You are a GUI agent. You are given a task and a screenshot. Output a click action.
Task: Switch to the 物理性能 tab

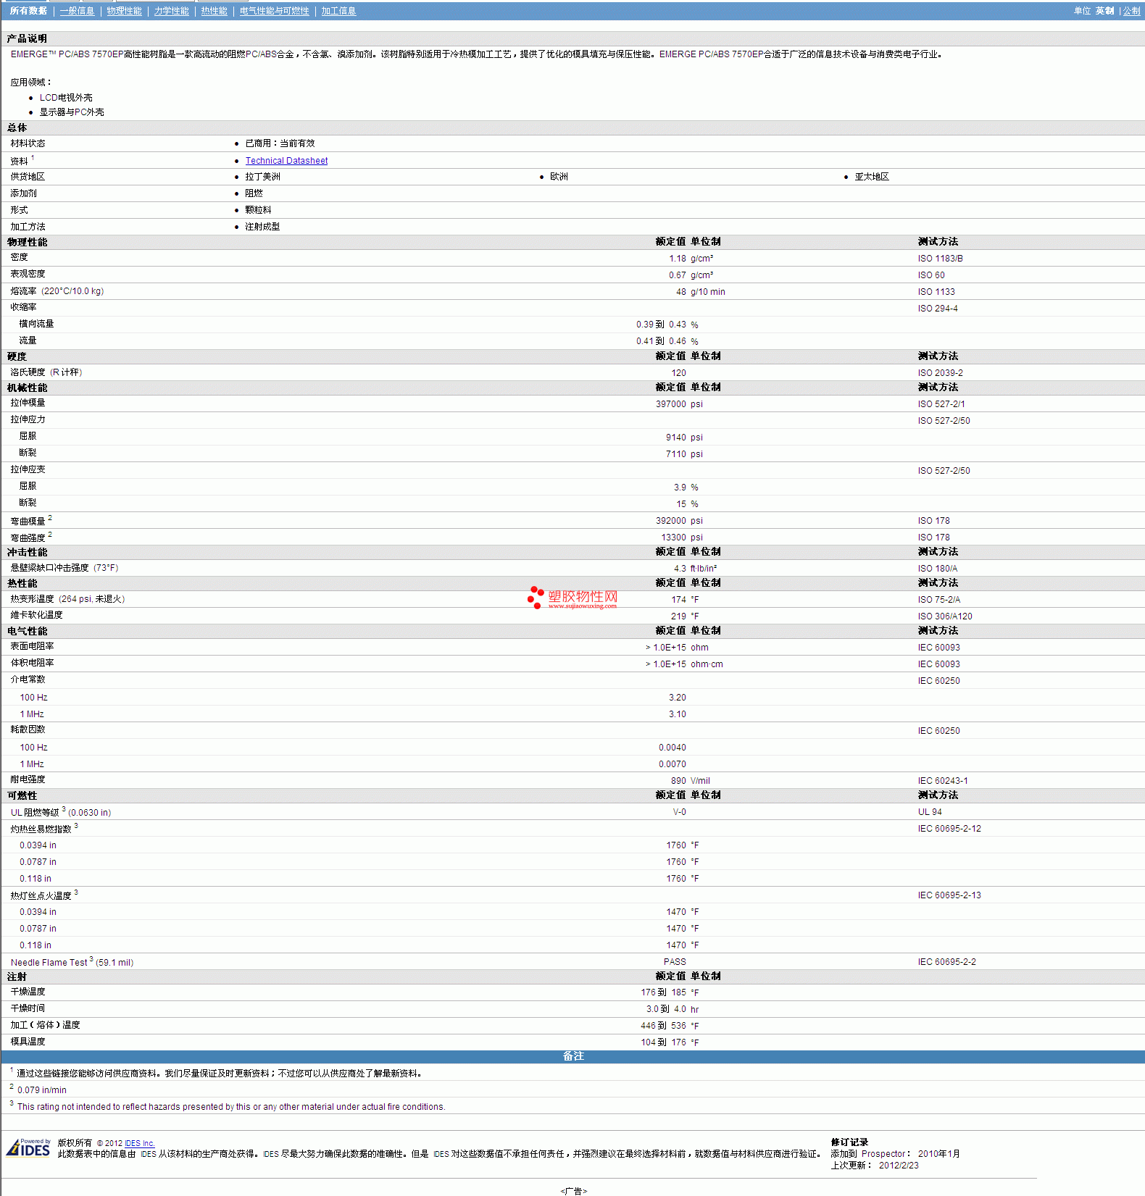pos(124,11)
